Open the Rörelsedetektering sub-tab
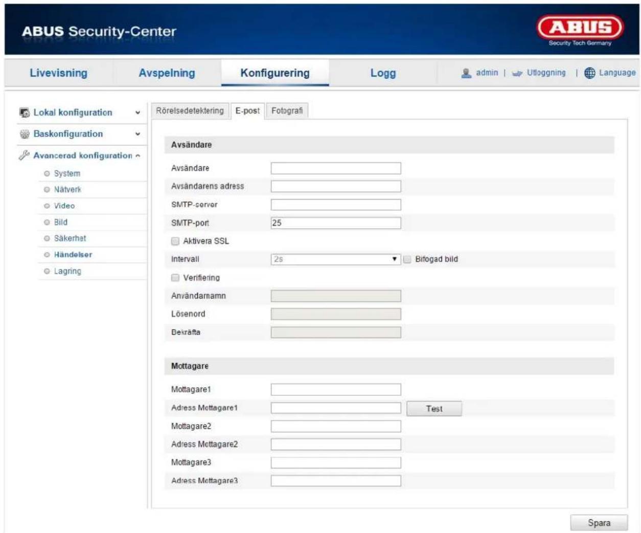The image size is (641, 533). point(190,110)
